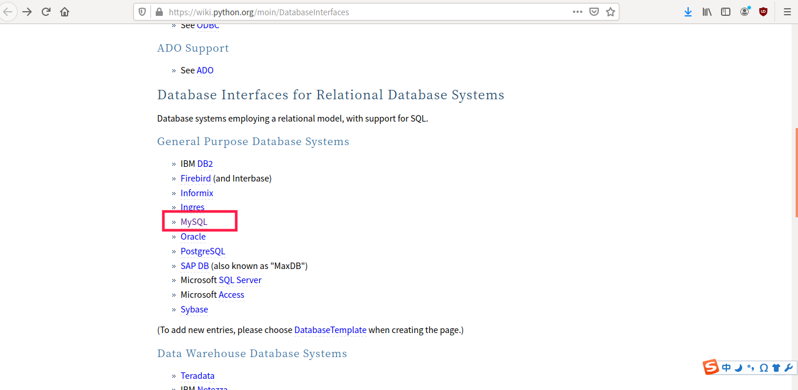Save to Pocket icon in address bar

click(x=594, y=12)
